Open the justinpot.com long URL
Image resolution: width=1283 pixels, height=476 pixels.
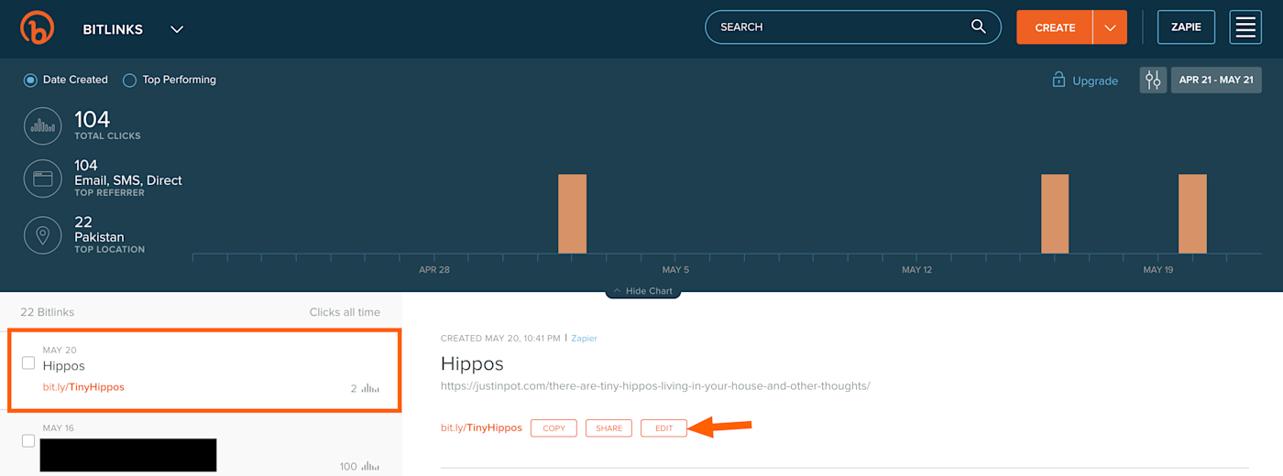[x=655, y=386]
